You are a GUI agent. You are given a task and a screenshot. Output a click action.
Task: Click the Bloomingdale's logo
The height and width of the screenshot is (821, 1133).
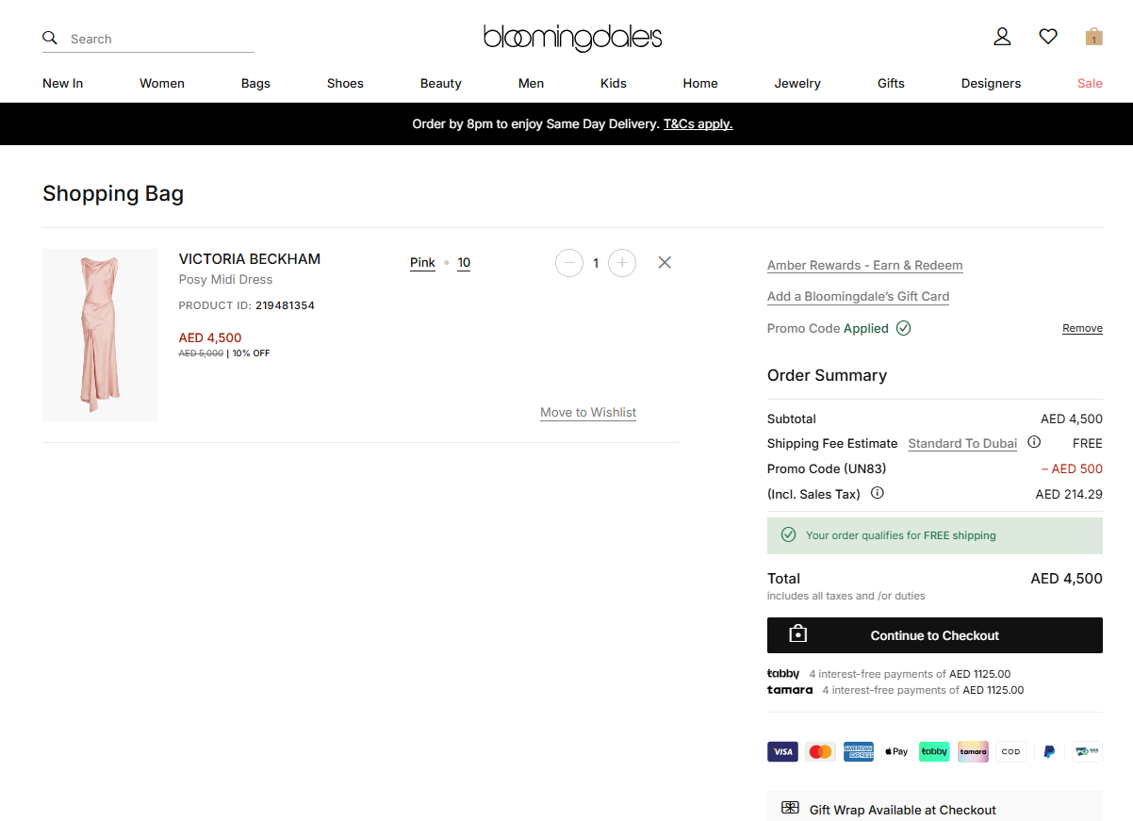pos(572,38)
